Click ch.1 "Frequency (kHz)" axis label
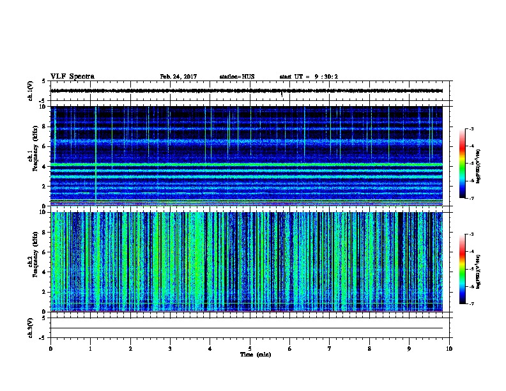 click(x=35, y=149)
